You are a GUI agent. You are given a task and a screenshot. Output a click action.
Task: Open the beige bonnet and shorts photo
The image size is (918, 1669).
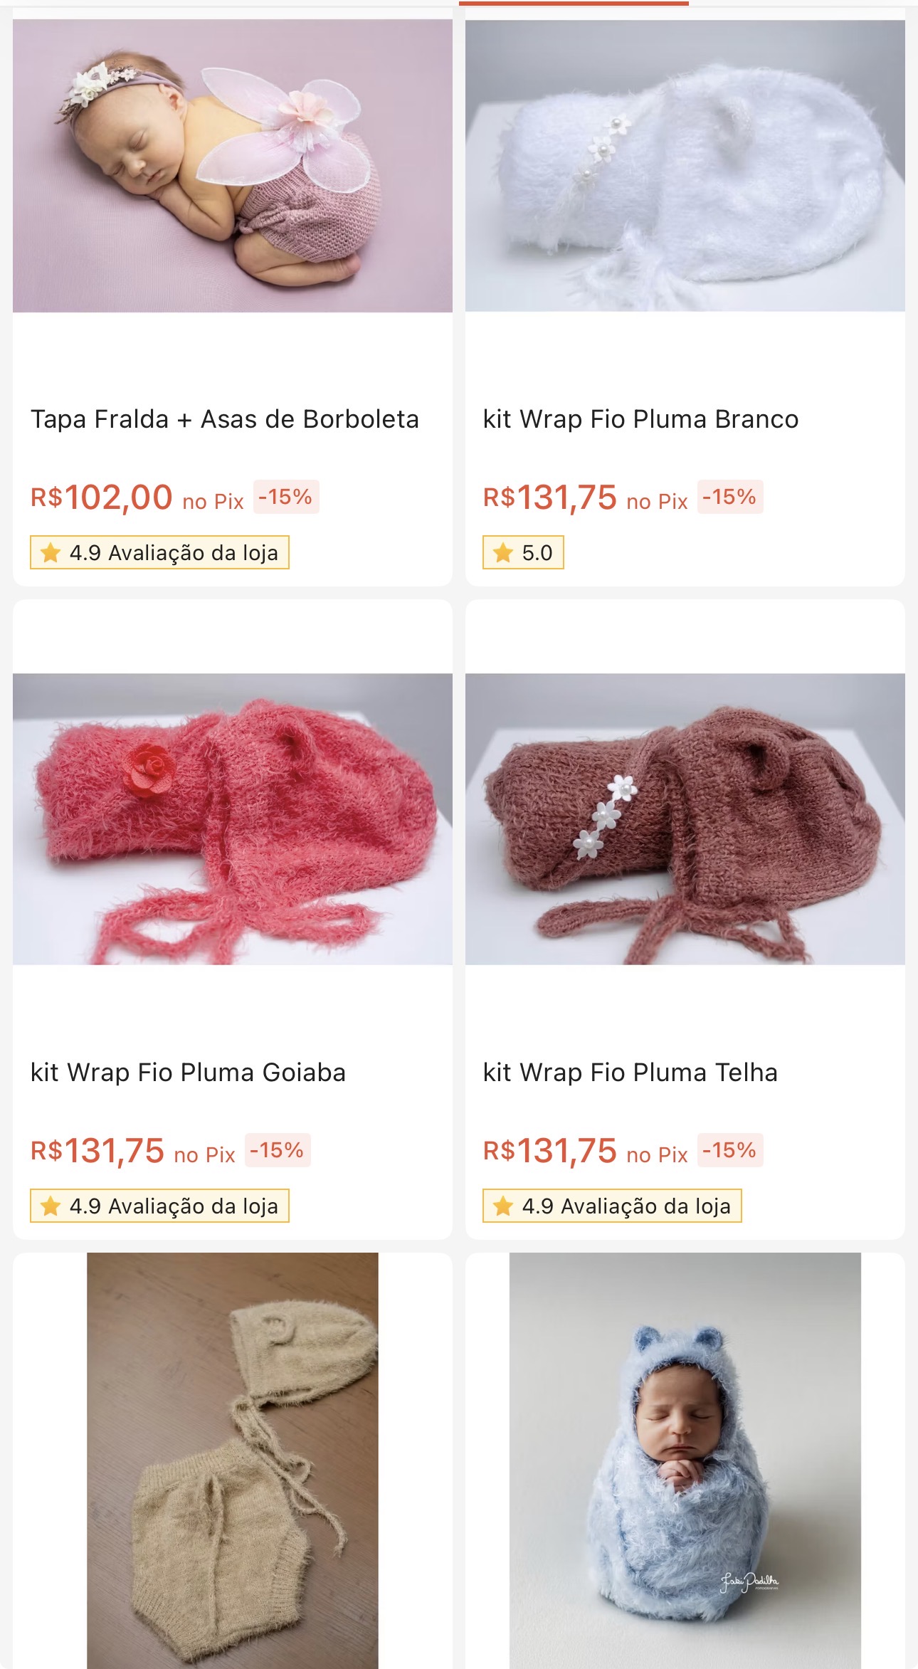pyautogui.click(x=233, y=1460)
